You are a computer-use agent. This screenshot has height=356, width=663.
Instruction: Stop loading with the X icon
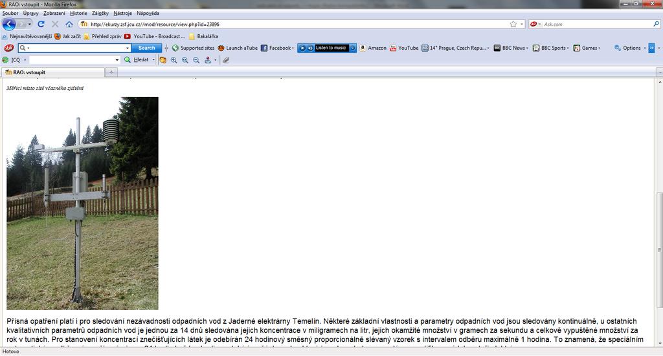(x=55, y=25)
